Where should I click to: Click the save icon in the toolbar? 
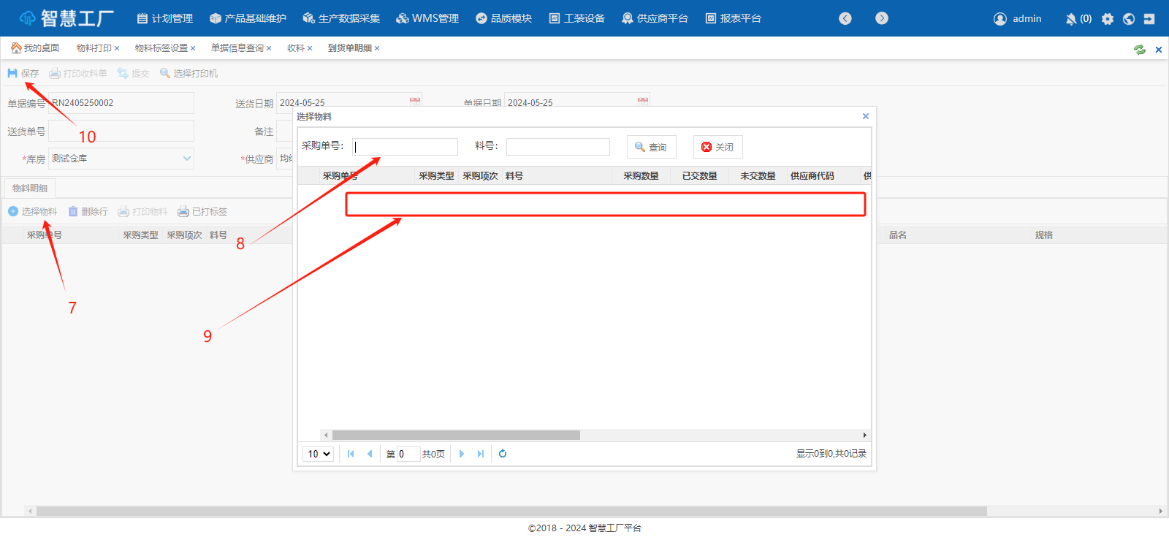pos(12,73)
